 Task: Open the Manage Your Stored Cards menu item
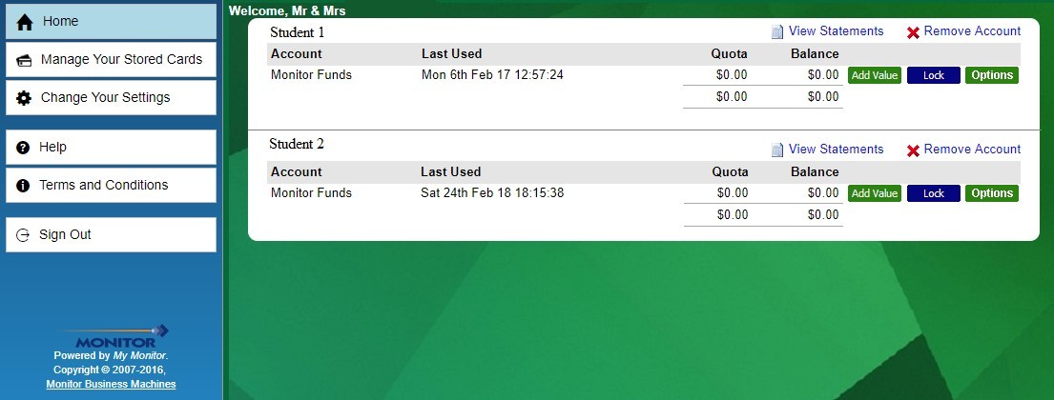tap(121, 59)
